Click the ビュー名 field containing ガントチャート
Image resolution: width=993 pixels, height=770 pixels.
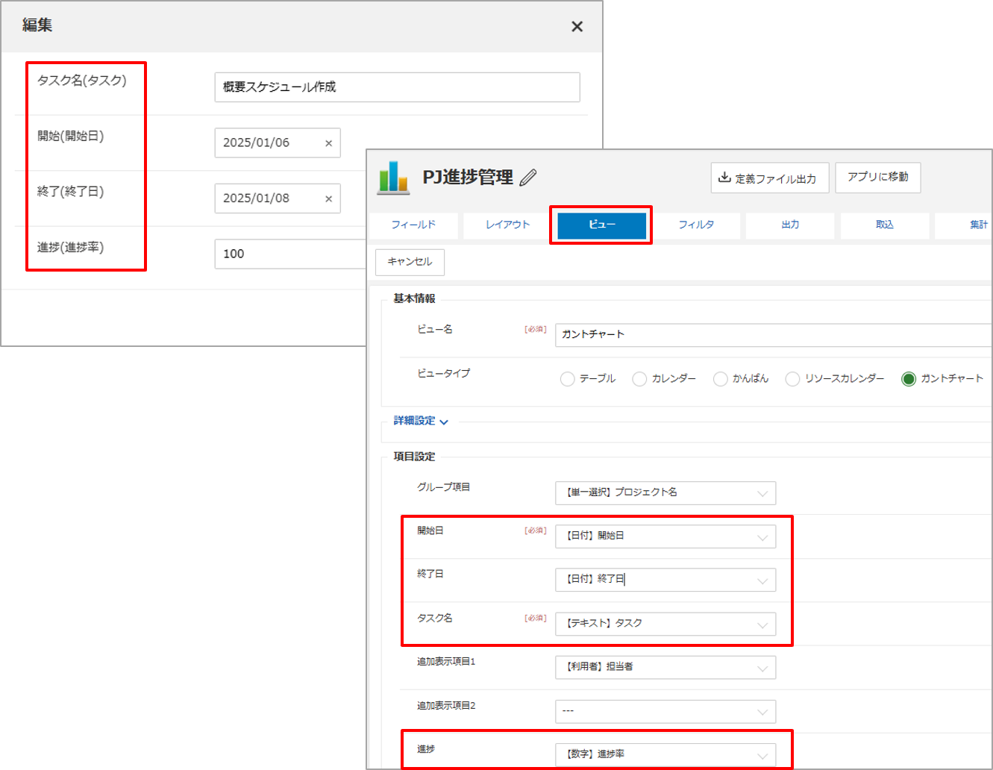tap(774, 335)
